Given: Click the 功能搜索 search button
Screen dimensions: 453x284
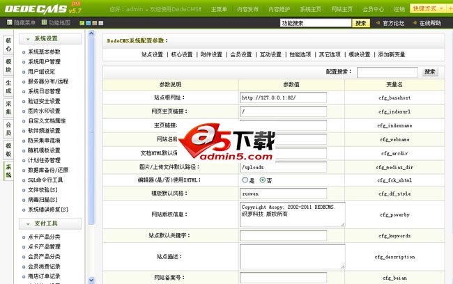Looking at the screenshot, I should (x=360, y=23).
